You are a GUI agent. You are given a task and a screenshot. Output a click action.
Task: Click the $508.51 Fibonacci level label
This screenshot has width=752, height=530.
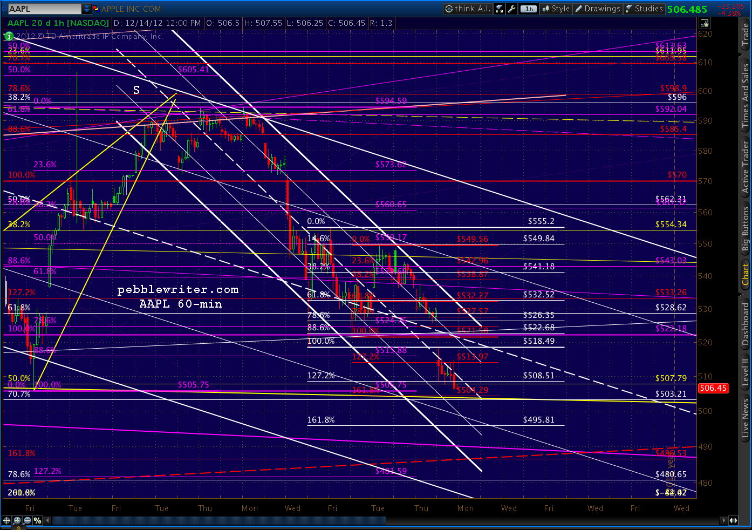[538, 376]
